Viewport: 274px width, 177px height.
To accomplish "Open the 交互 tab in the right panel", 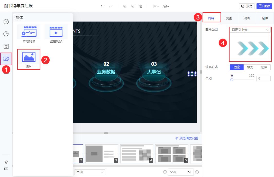I will (229, 18).
